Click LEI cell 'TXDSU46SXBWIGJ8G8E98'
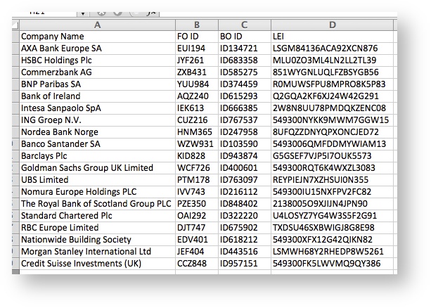This screenshot has height=308, width=431. (x=333, y=228)
